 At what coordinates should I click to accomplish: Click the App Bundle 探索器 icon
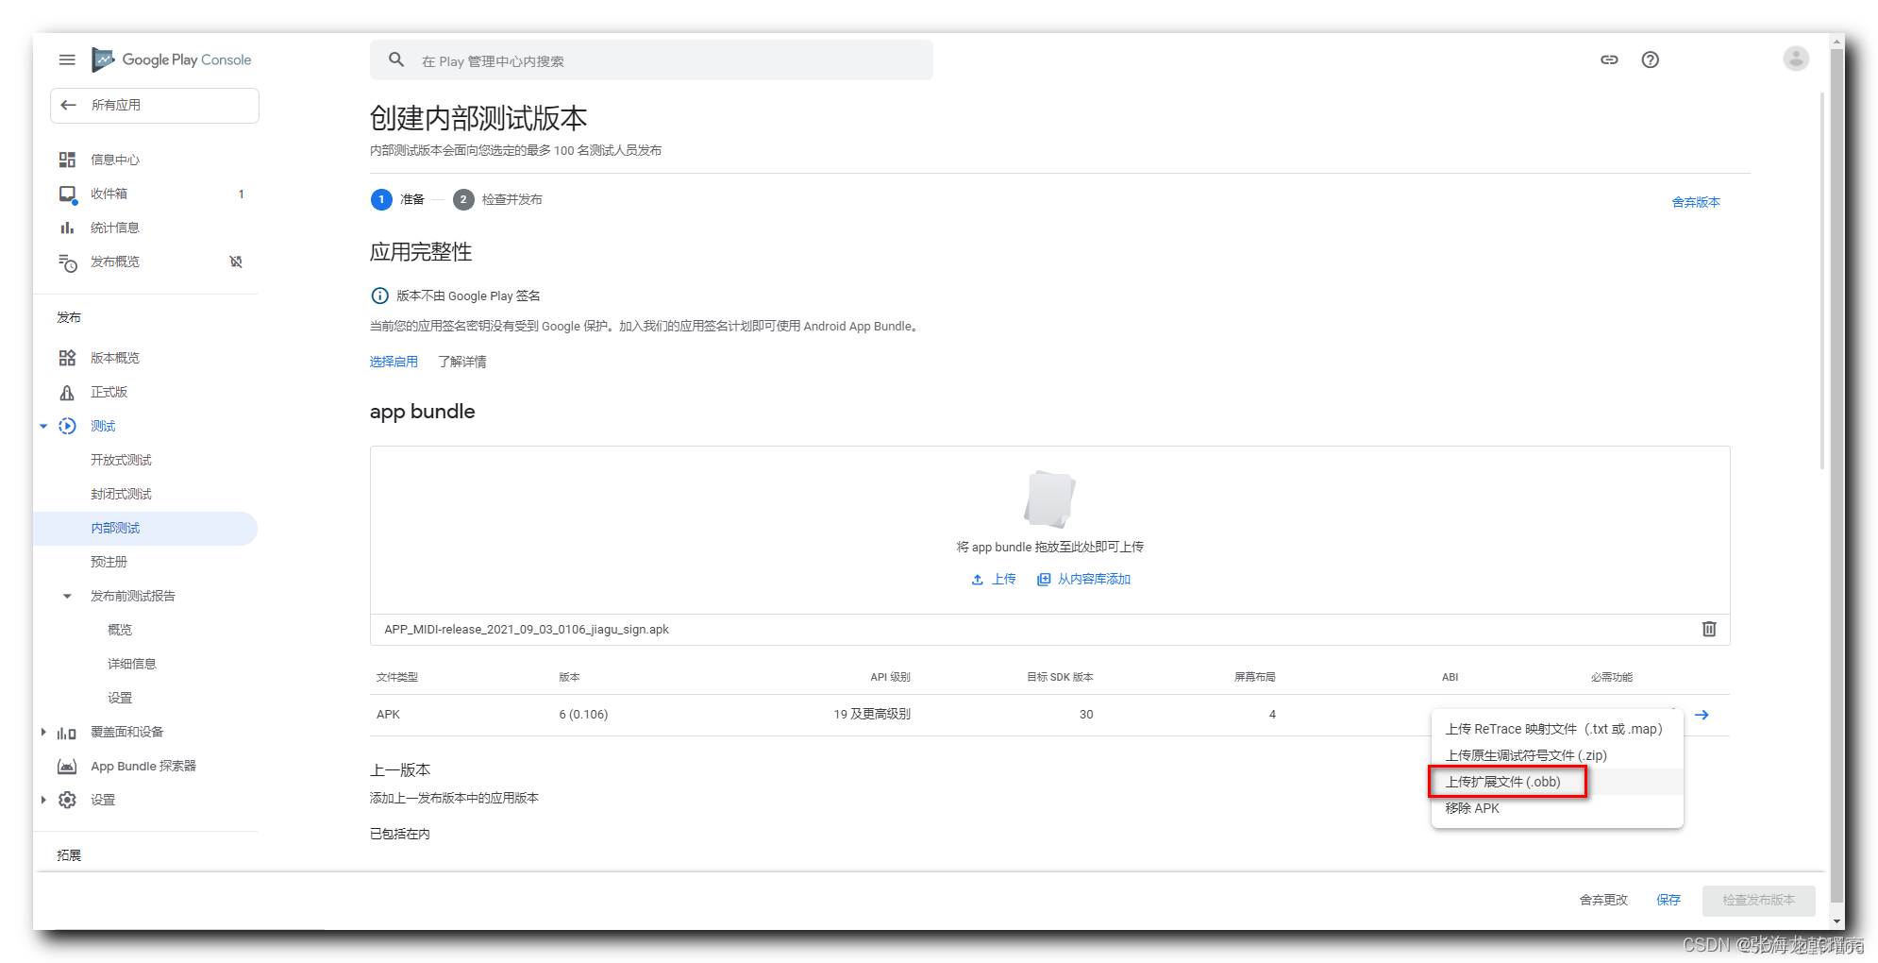click(x=67, y=767)
